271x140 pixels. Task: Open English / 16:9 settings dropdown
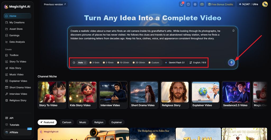tap(198, 63)
